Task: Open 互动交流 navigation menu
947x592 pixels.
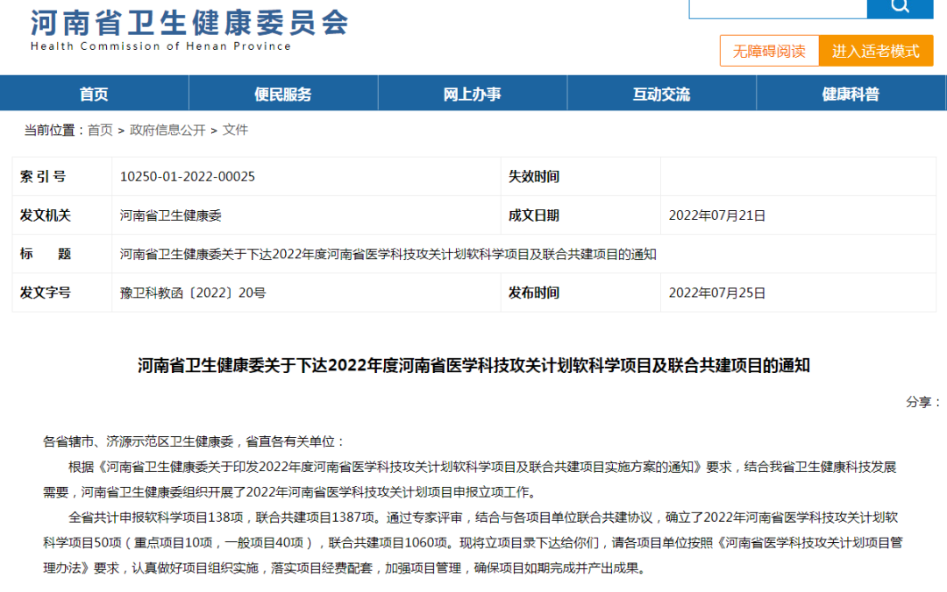Action: click(661, 94)
